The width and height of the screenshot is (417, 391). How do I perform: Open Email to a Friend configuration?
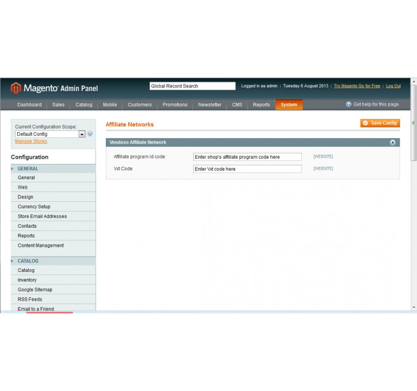tap(53, 308)
